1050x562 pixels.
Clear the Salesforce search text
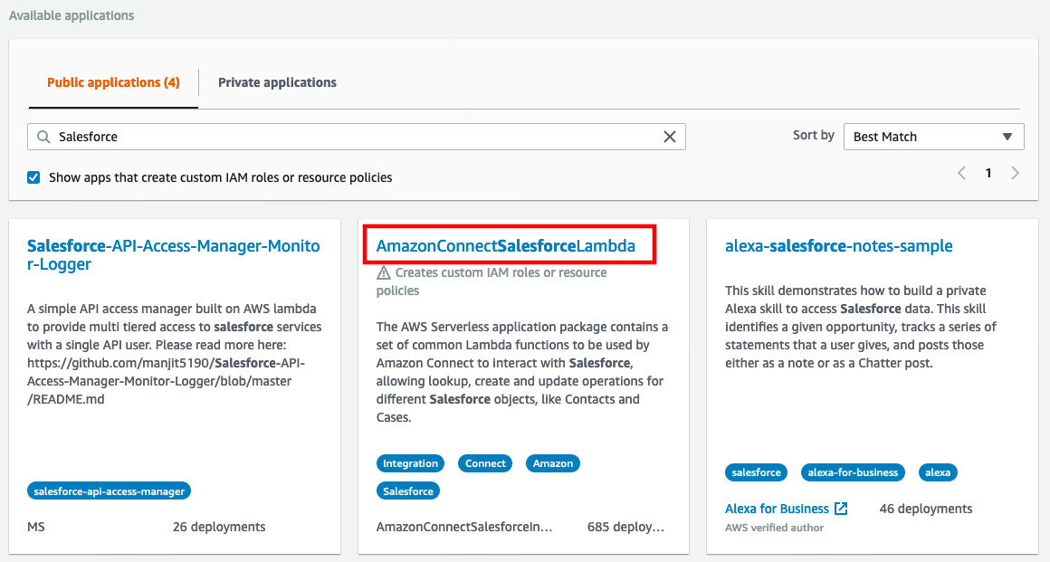coord(669,137)
